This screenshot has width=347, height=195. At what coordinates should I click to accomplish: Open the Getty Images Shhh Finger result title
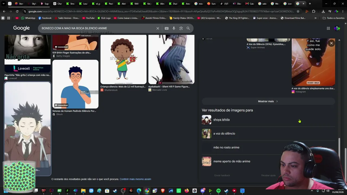(72, 53)
